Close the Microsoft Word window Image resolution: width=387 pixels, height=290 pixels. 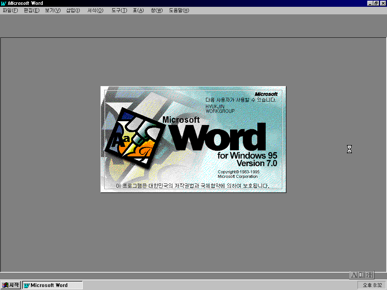click(x=383, y=3)
